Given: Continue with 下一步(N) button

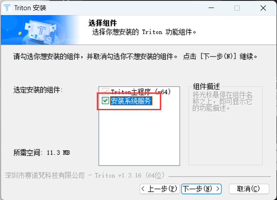Looking at the screenshot, I should pyautogui.click(x=202, y=189).
